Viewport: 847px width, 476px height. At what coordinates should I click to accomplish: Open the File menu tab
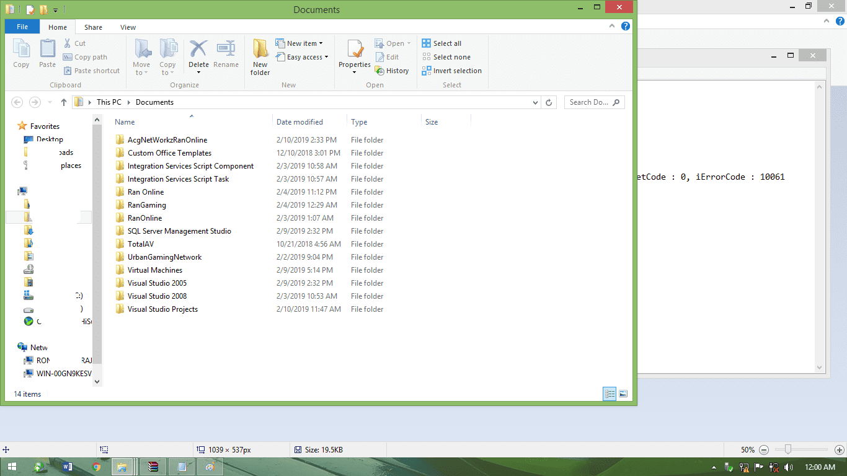point(22,27)
